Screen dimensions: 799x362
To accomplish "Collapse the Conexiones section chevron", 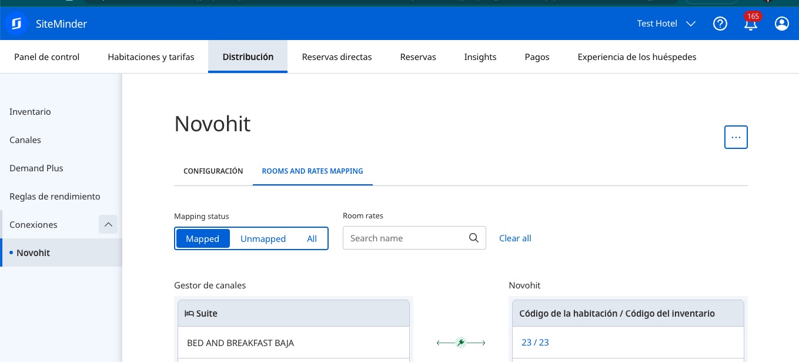I will coord(108,224).
